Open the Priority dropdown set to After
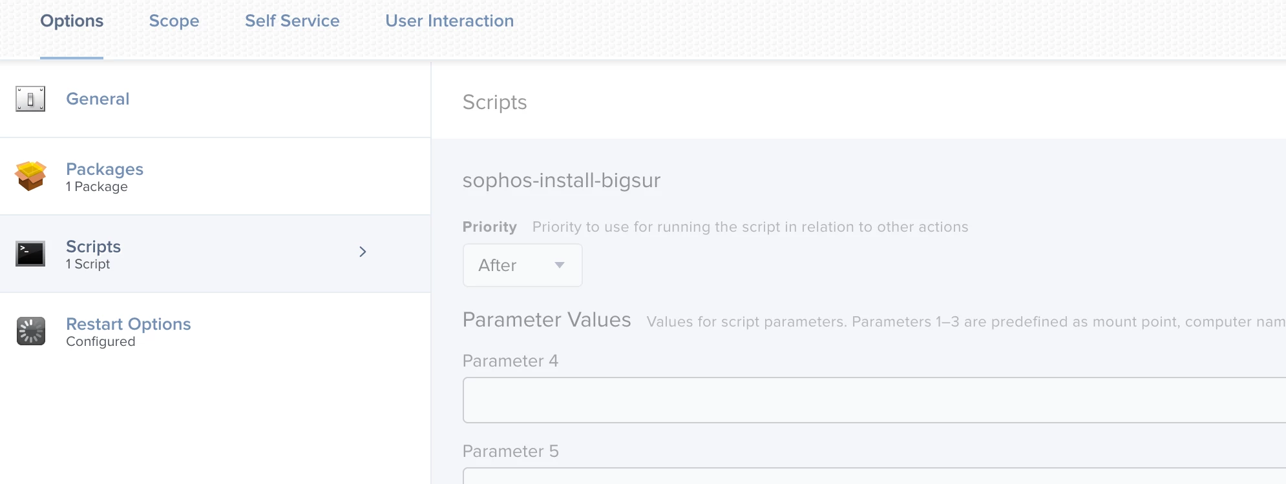Viewport: 1286px width, 484px height. 522,265
